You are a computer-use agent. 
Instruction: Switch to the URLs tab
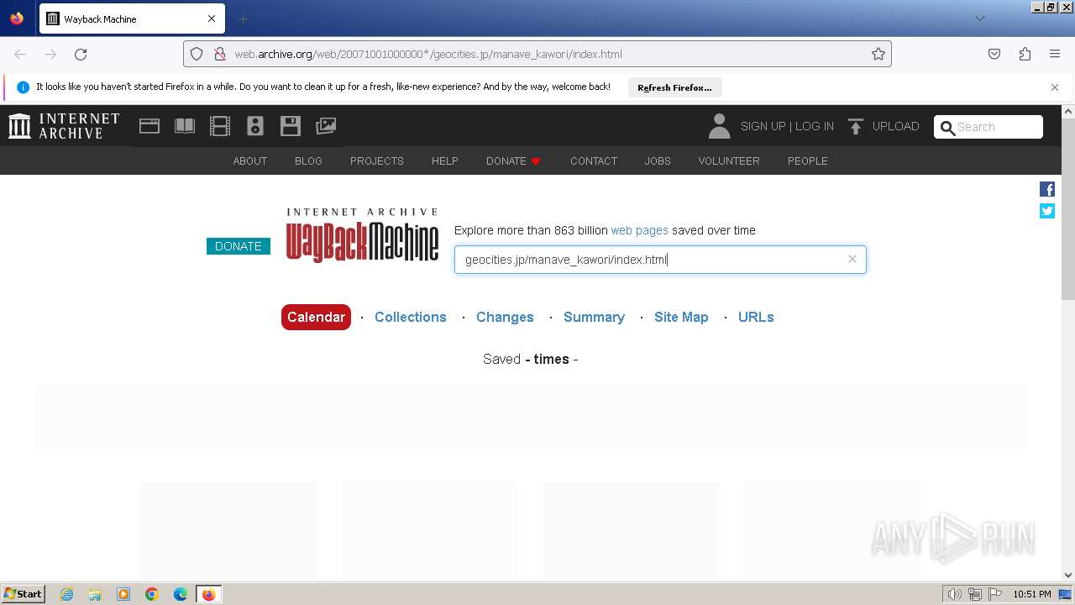pyautogui.click(x=756, y=317)
